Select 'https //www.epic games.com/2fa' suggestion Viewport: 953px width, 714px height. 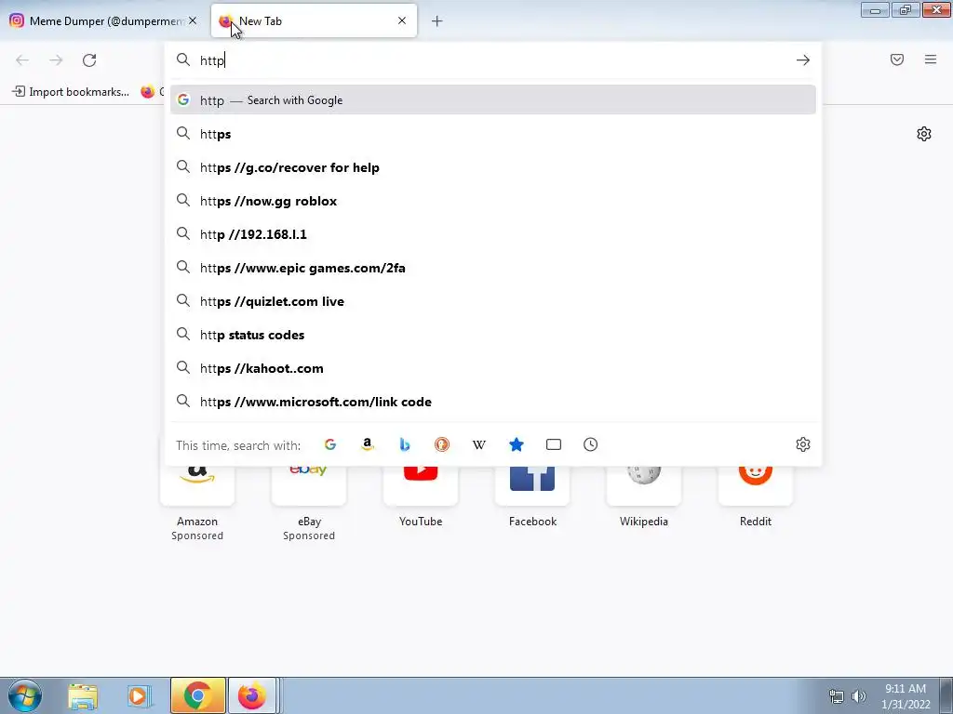pos(493,268)
